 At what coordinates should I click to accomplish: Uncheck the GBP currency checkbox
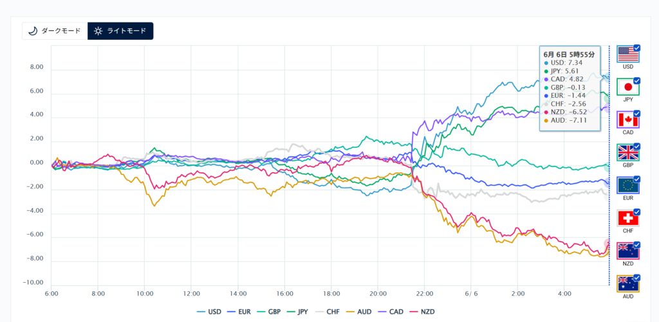[x=636, y=146]
